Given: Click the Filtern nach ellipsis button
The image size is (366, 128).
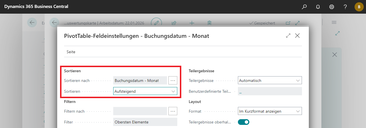Looking at the screenshot, I should click(173, 111).
